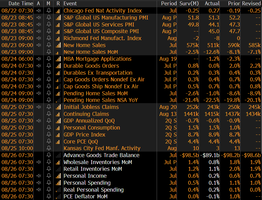
Task: Toggle the alert bell for Core PCE QoQ
Action: 49,142
